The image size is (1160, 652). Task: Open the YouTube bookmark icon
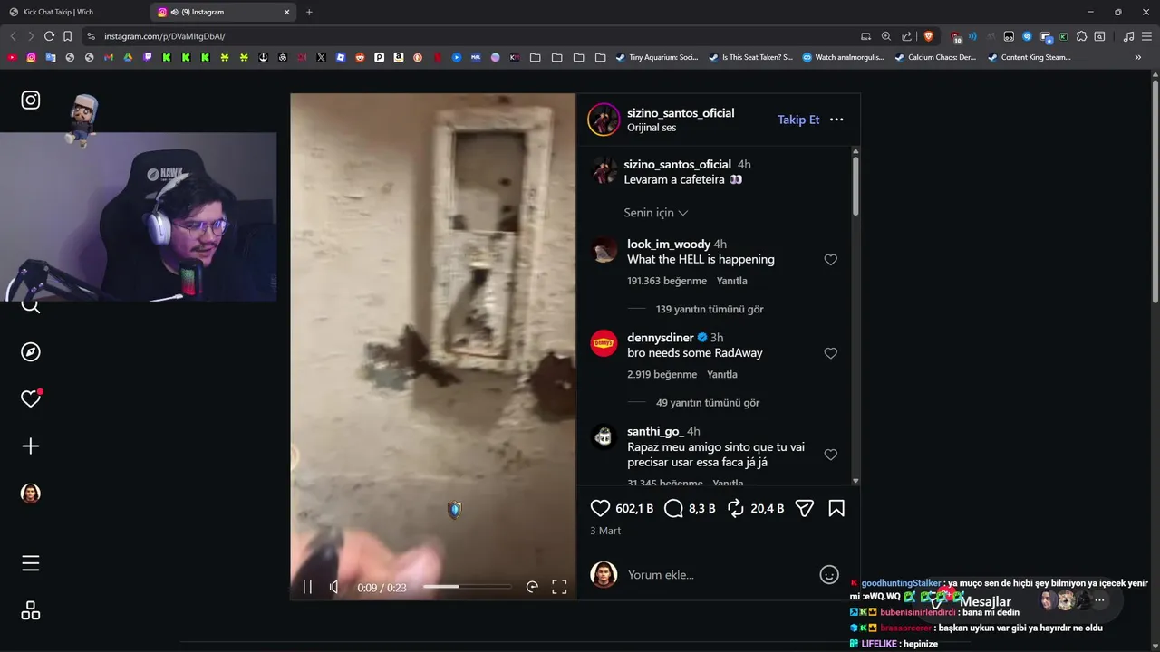pyautogui.click(x=12, y=57)
